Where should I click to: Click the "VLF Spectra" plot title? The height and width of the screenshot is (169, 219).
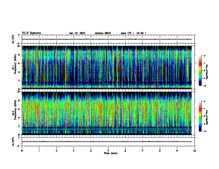pyautogui.click(x=32, y=33)
